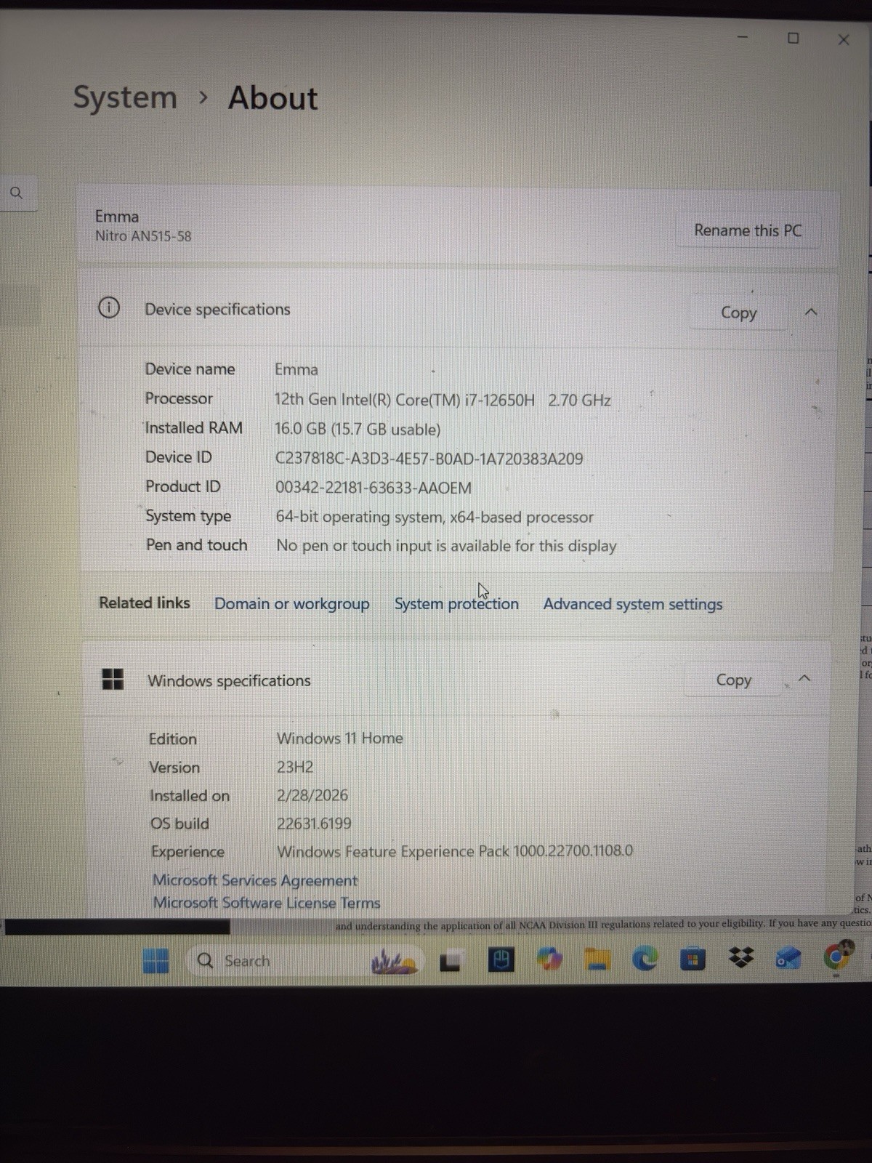Select the Windows Feature Experience Pack text
Image resolution: width=872 pixels, height=1163 pixels.
455,851
